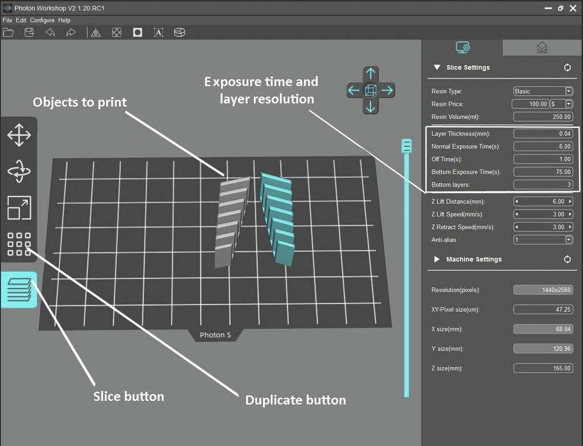Click the Photon S platform label
The image size is (583, 446).
[x=215, y=335]
